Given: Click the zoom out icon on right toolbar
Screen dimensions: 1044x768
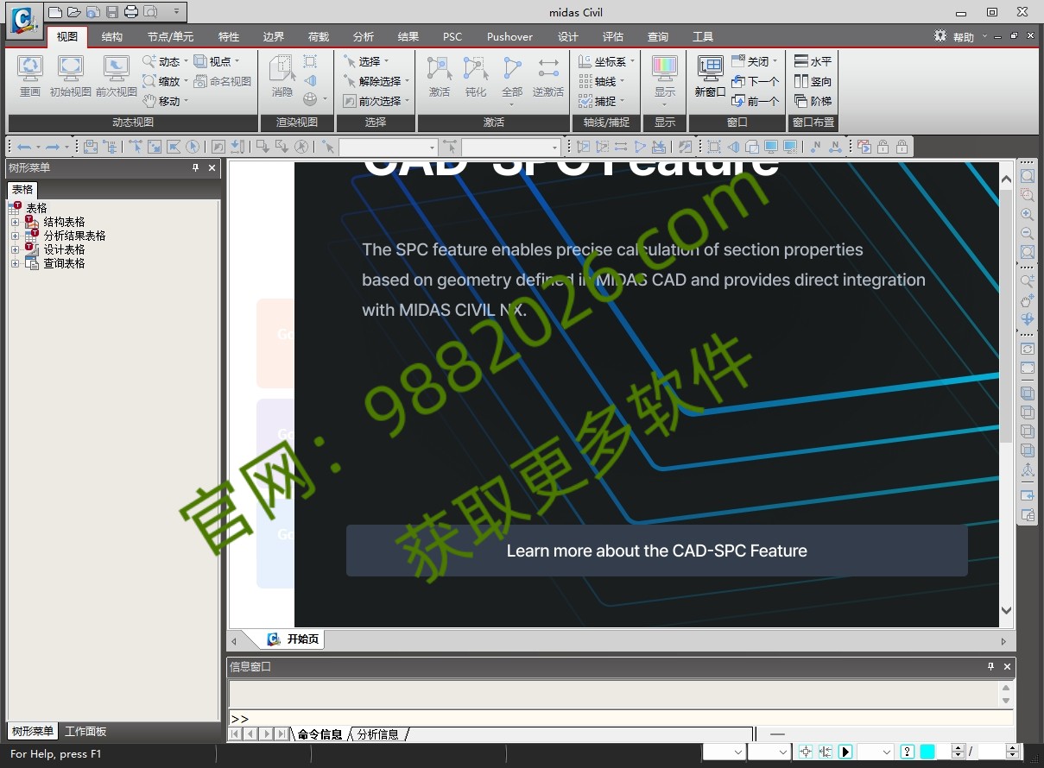Looking at the screenshot, I should [x=1027, y=233].
